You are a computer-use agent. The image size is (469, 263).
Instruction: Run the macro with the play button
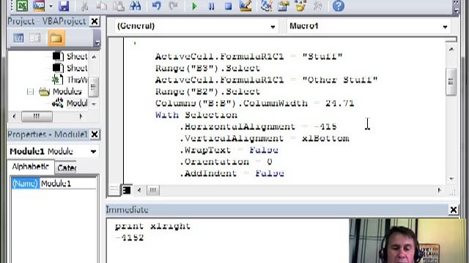pyautogui.click(x=194, y=6)
